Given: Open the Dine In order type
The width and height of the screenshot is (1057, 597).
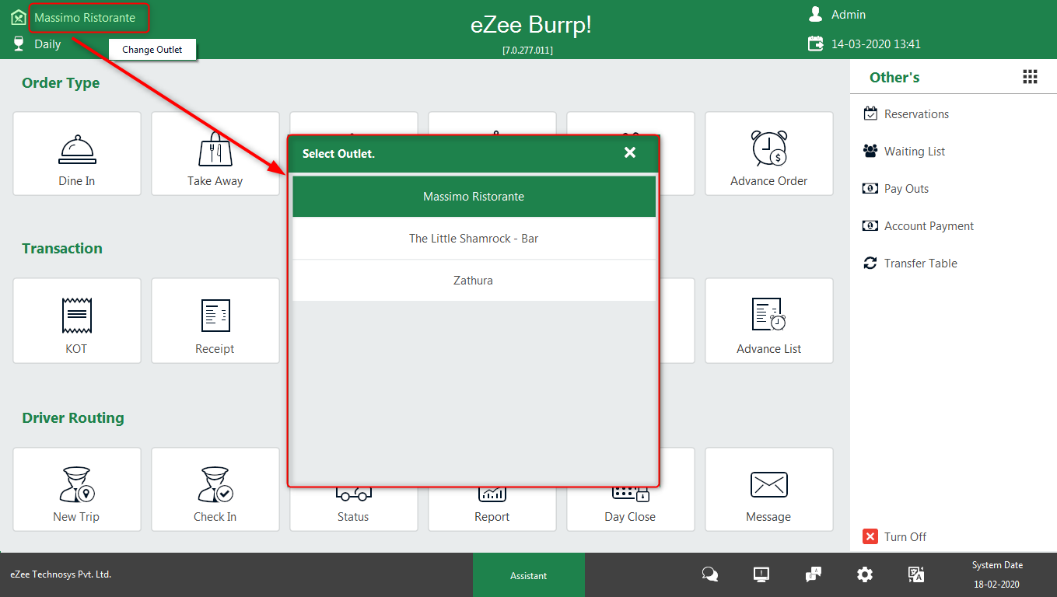Looking at the screenshot, I should click(77, 153).
